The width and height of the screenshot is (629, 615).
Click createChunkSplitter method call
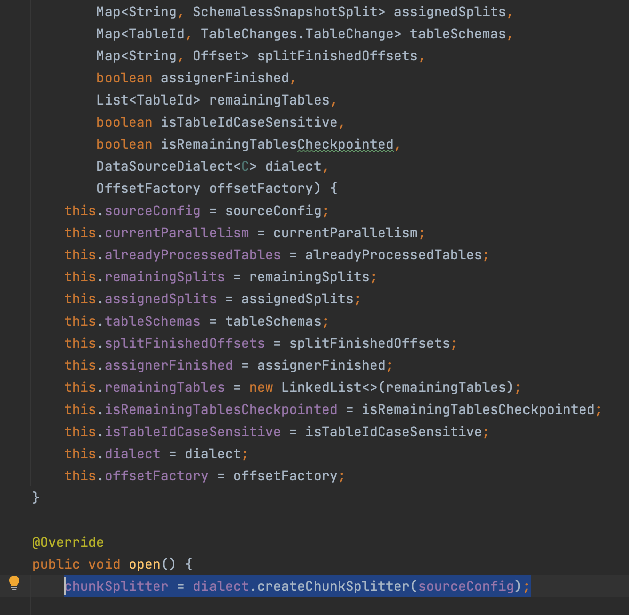coord(333,586)
